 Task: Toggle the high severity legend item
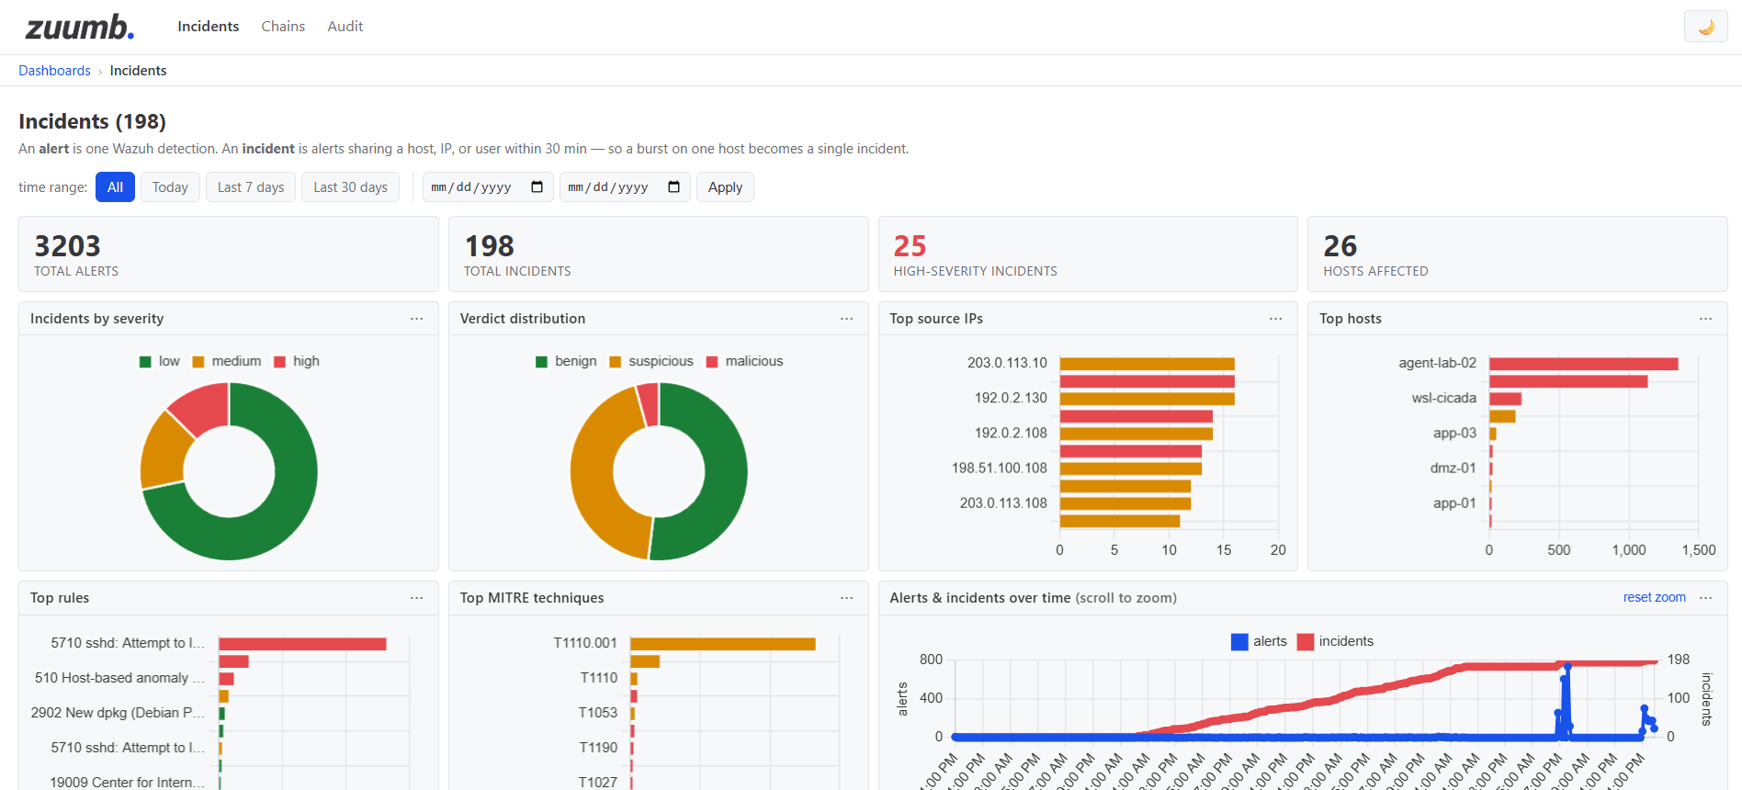point(297,361)
